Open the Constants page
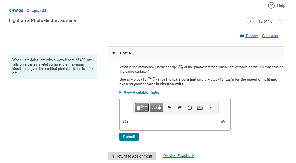Screen dimensions: 296x163 (x=270, y=36)
